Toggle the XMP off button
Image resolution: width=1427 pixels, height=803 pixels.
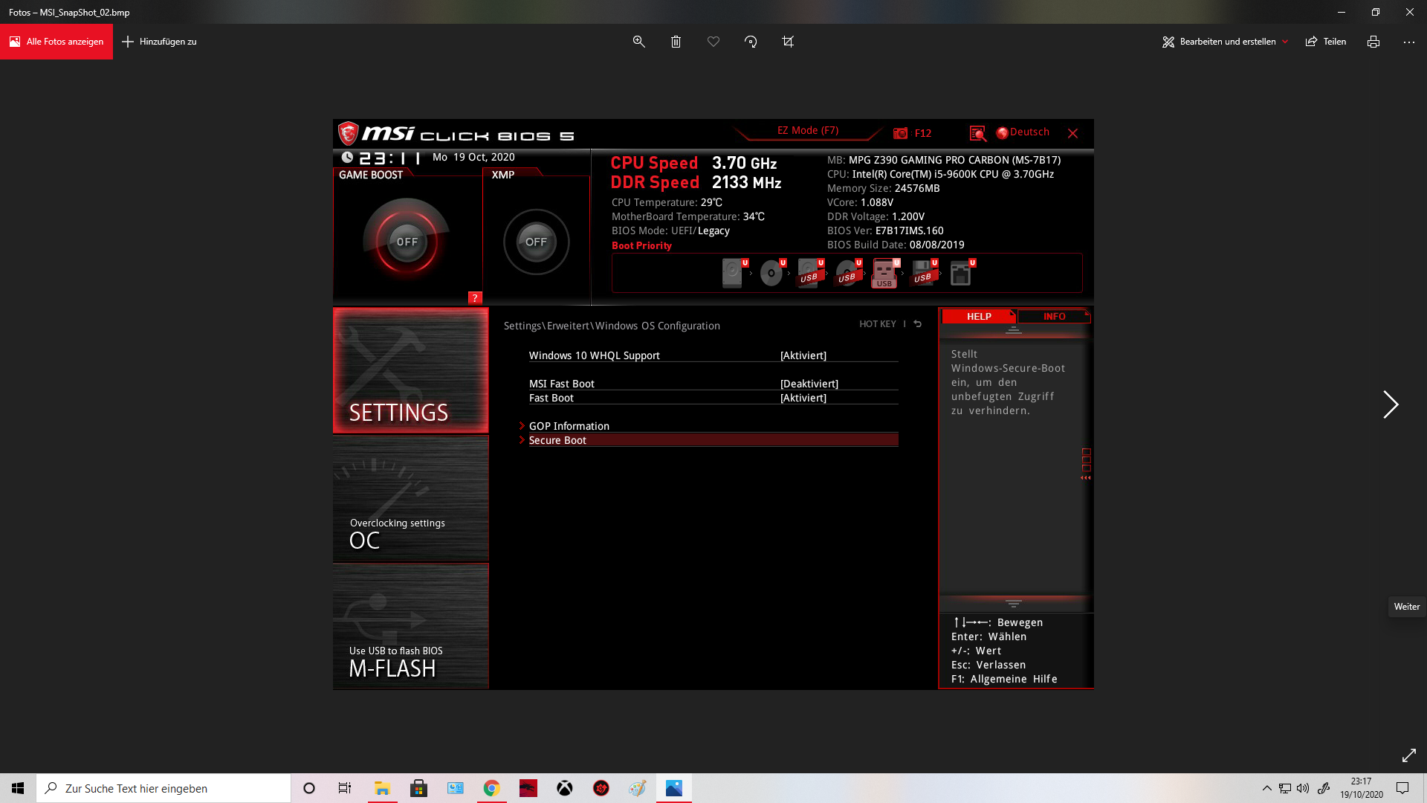coord(536,242)
